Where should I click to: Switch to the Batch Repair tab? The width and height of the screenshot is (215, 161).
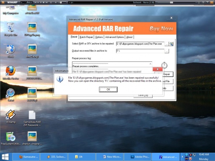[86, 37]
